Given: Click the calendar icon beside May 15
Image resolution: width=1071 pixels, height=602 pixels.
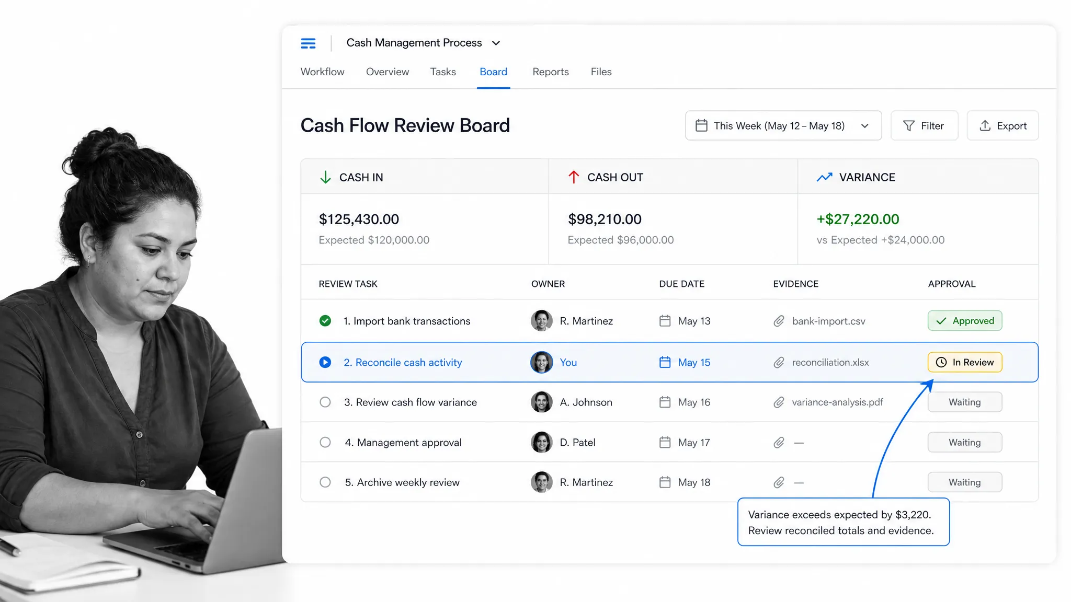Looking at the screenshot, I should 665,362.
